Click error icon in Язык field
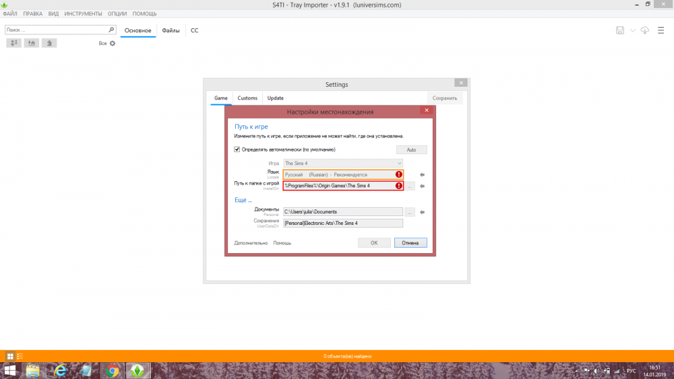Viewport: 674px width, 379px height. pyautogui.click(x=399, y=174)
